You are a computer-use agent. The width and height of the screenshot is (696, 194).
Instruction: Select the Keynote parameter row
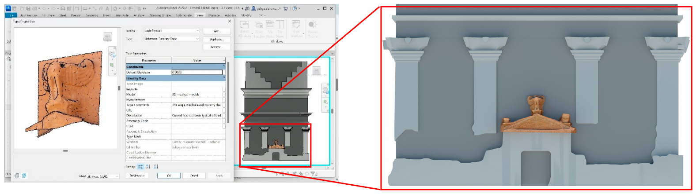[175, 89]
